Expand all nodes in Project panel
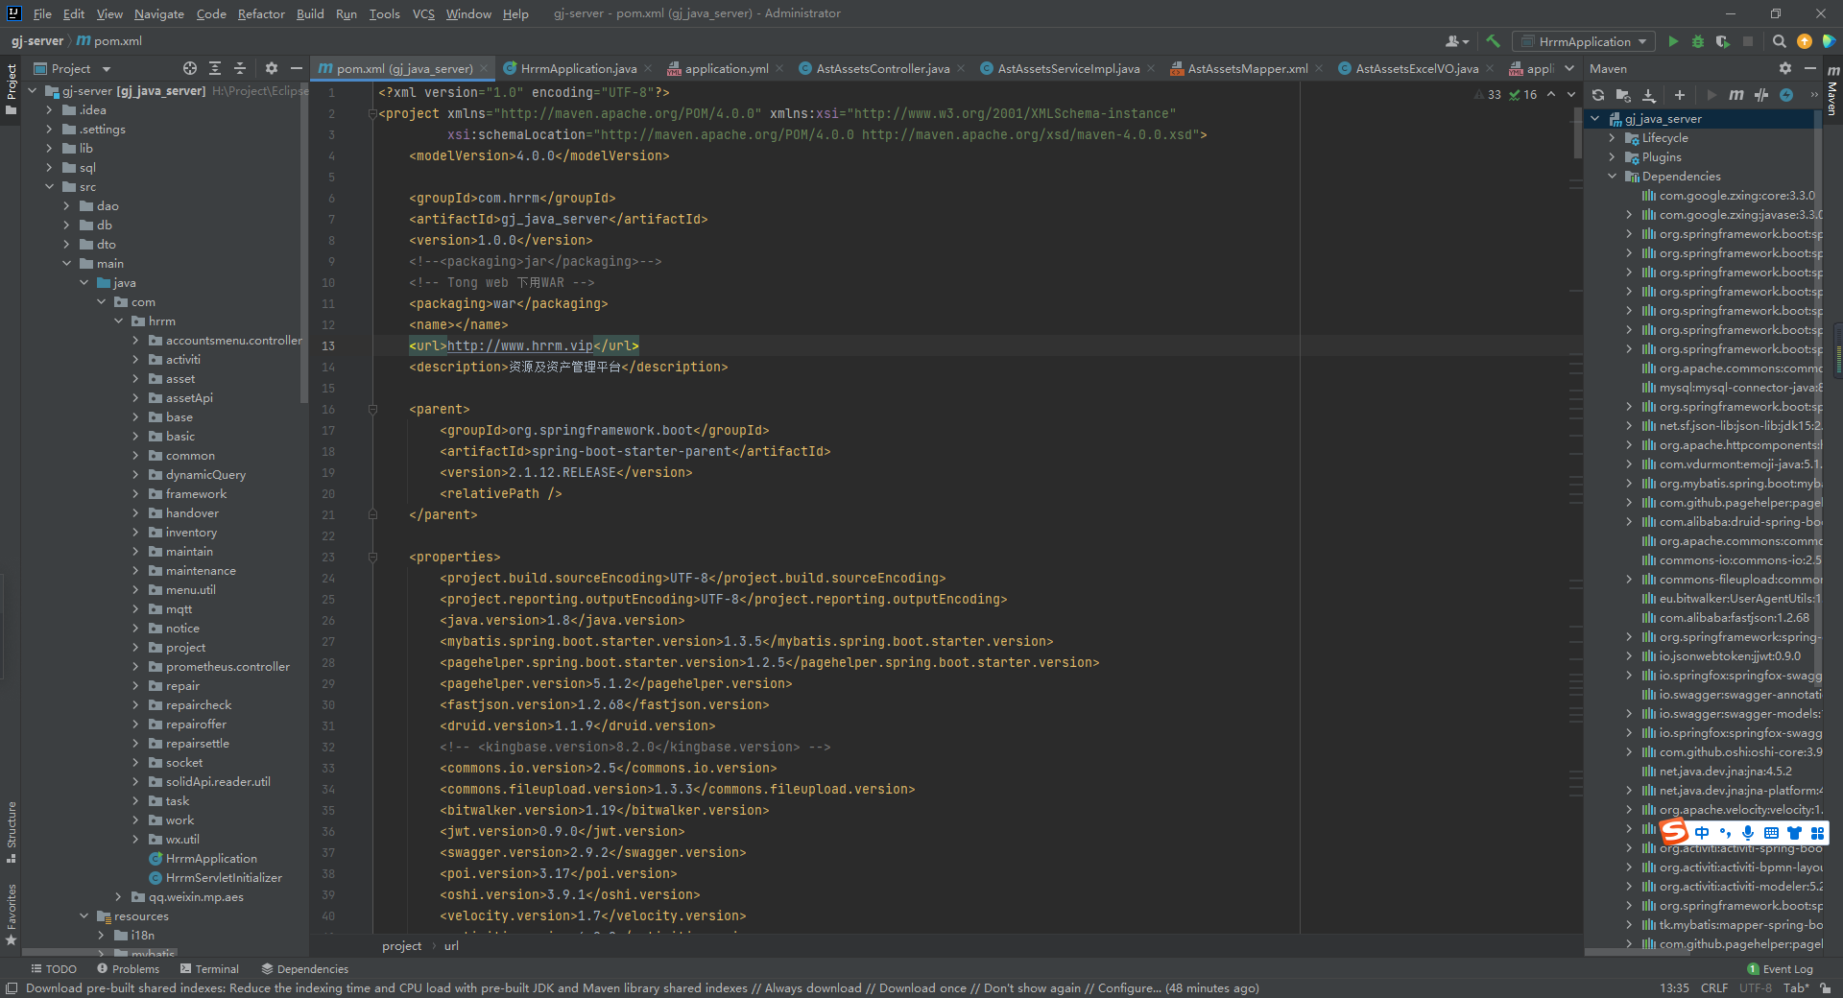The width and height of the screenshot is (1843, 998). [215, 68]
